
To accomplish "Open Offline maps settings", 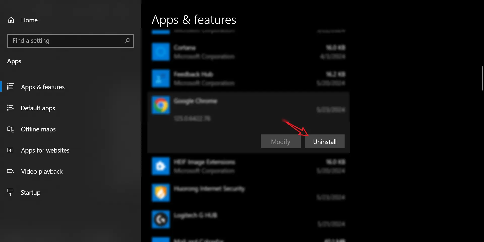I will pyautogui.click(x=38, y=129).
